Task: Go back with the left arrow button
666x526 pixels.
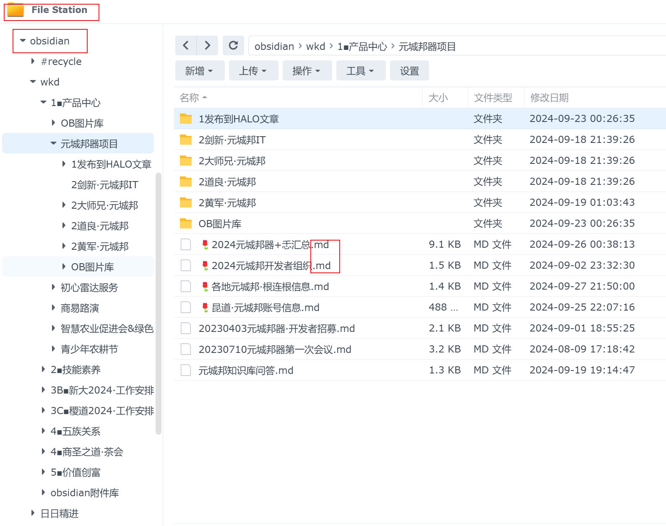Action: tap(186, 45)
